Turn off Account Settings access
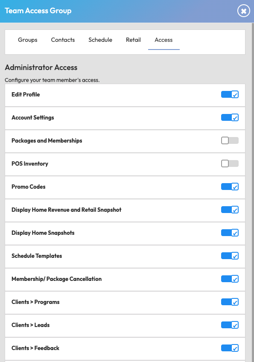Image resolution: width=254 pixels, height=362 pixels. tap(230, 117)
